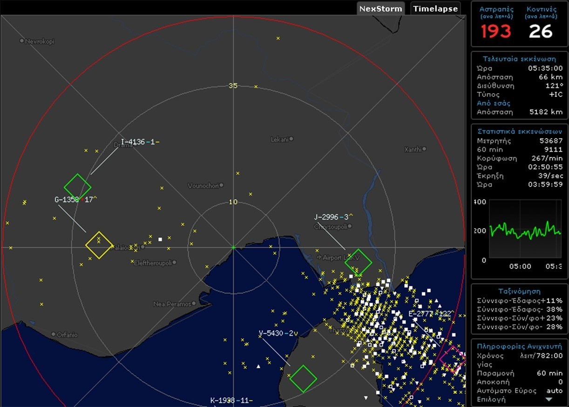Viewport: 569px width, 407px height.
Task: Click the last discharge time 05:35:00
Action: (545, 68)
